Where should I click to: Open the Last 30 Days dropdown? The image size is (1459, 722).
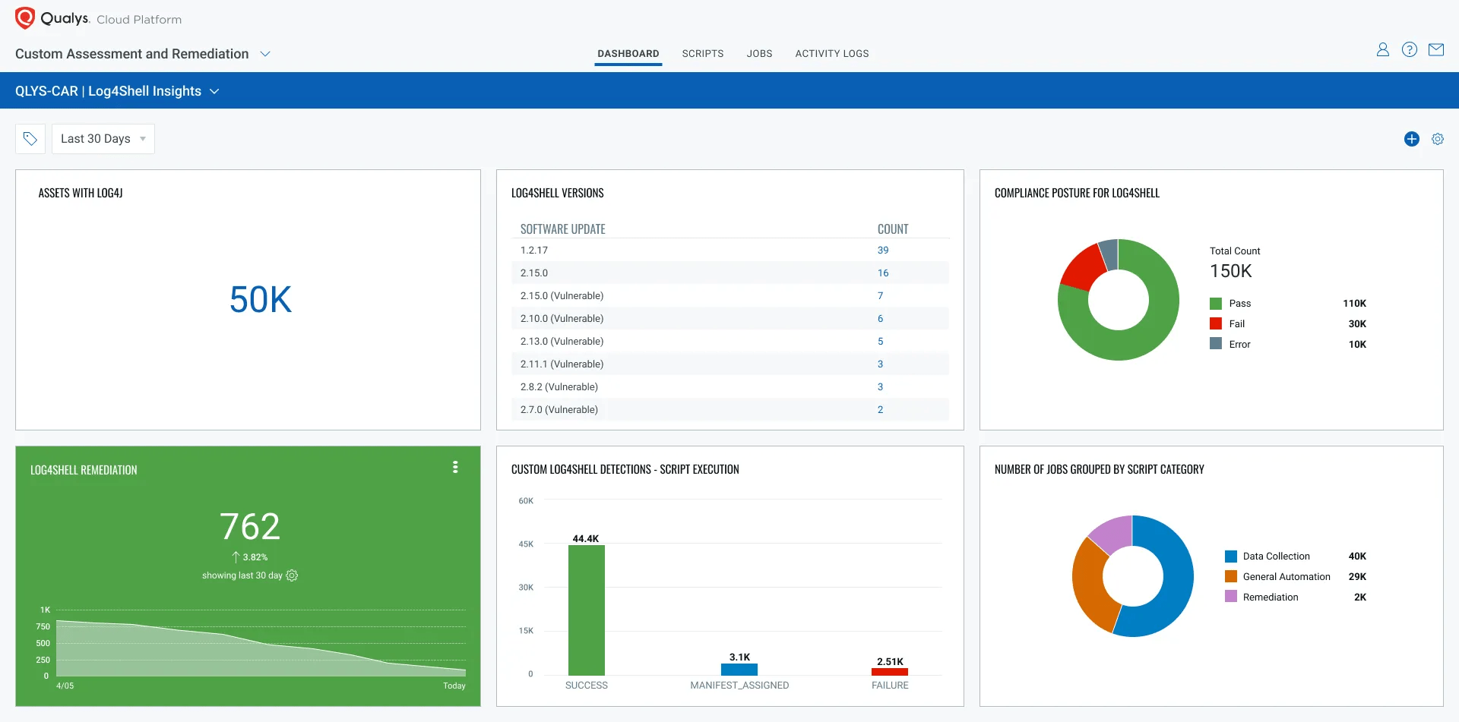(x=103, y=138)
